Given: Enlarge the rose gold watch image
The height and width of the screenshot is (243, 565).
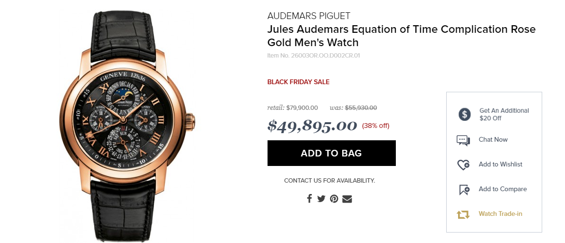Looking at the screenshot, I should pyautogui.click(x=127, y=126).
